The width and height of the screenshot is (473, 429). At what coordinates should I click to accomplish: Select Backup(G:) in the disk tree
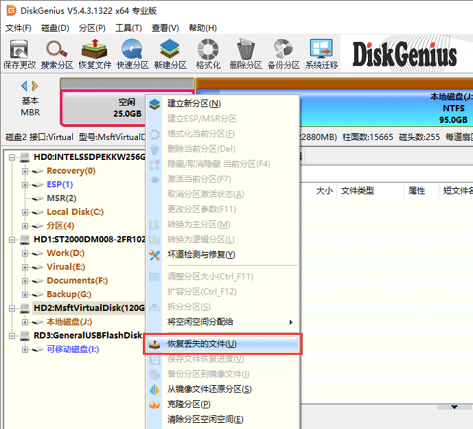tap(69, 294)
